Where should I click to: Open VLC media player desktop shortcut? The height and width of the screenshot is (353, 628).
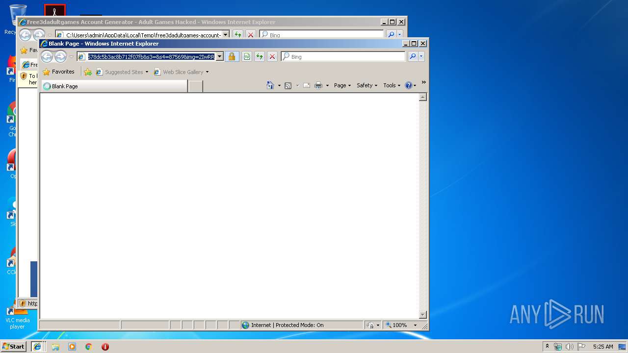click(x=17, y=316)
